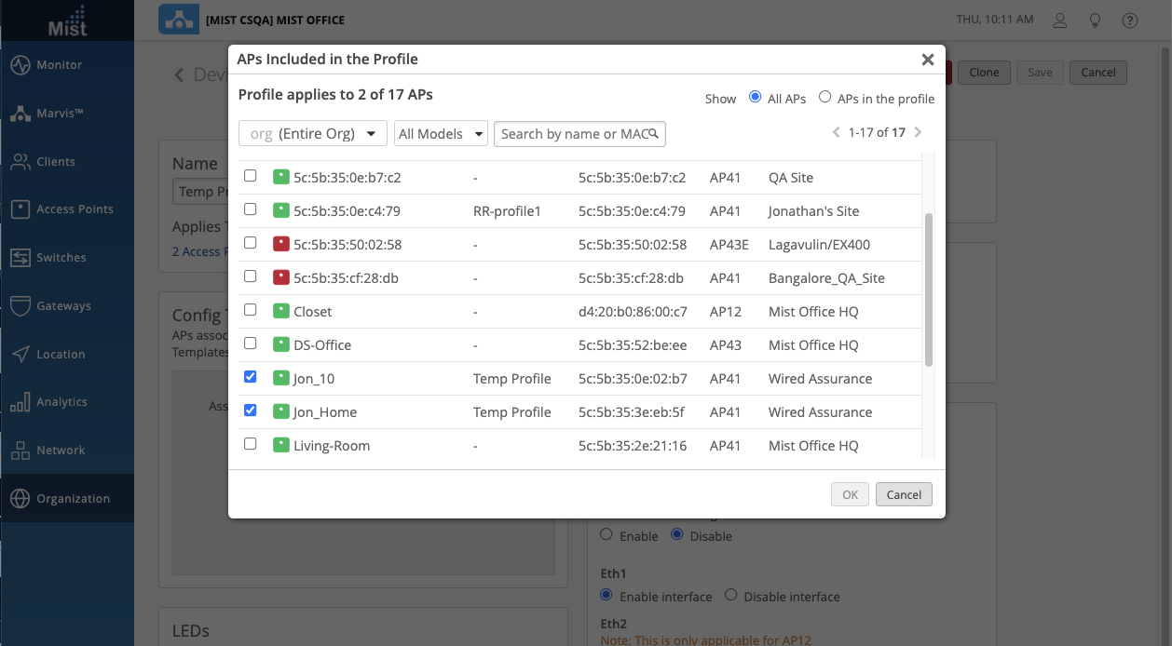Open the Access Points page

[x=75, y=209]
